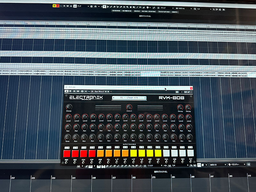Flip the toggle switch under BD
Screen dimensions: 256x192
point(66,162)
